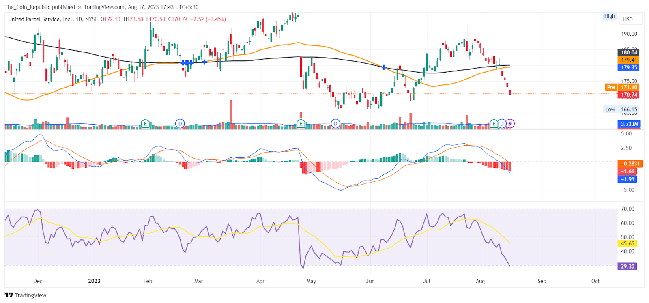Click the TradingView logo at bottom left
The width and height of the screenshot is (649, 303).
point(26,295)
